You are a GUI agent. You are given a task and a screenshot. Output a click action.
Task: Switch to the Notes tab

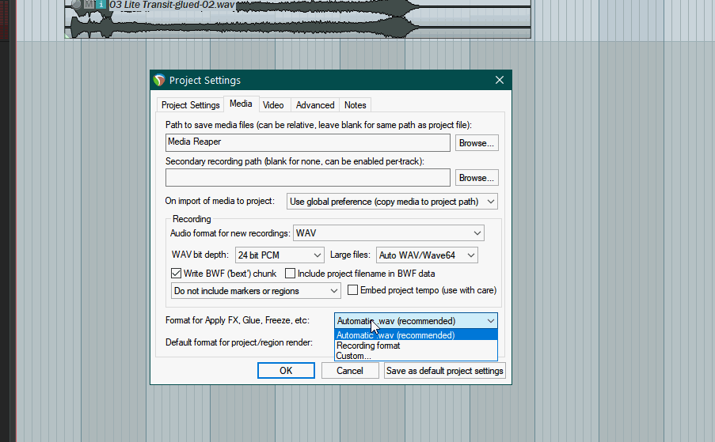tap(356, 105)
